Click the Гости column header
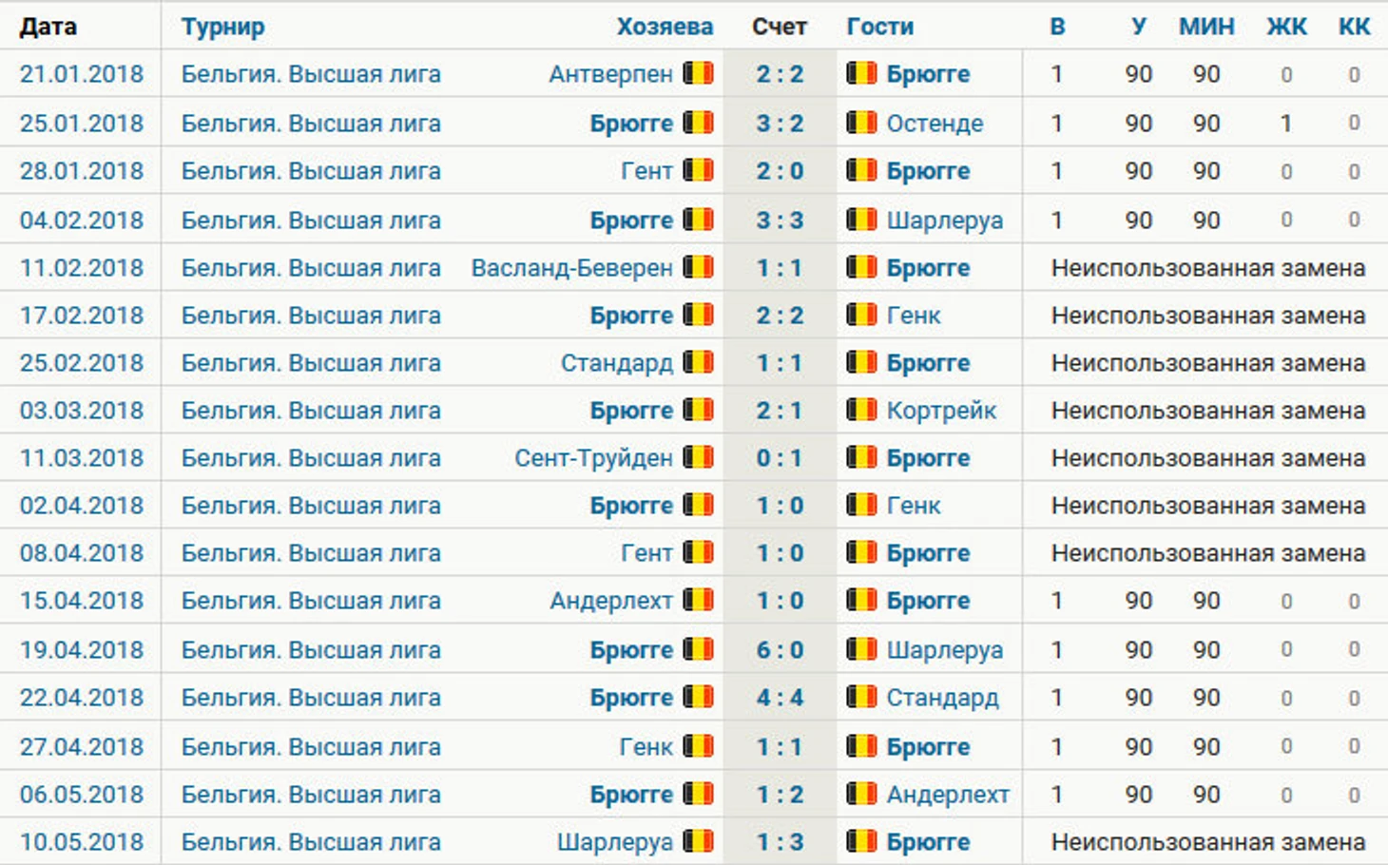 [880, 27]
